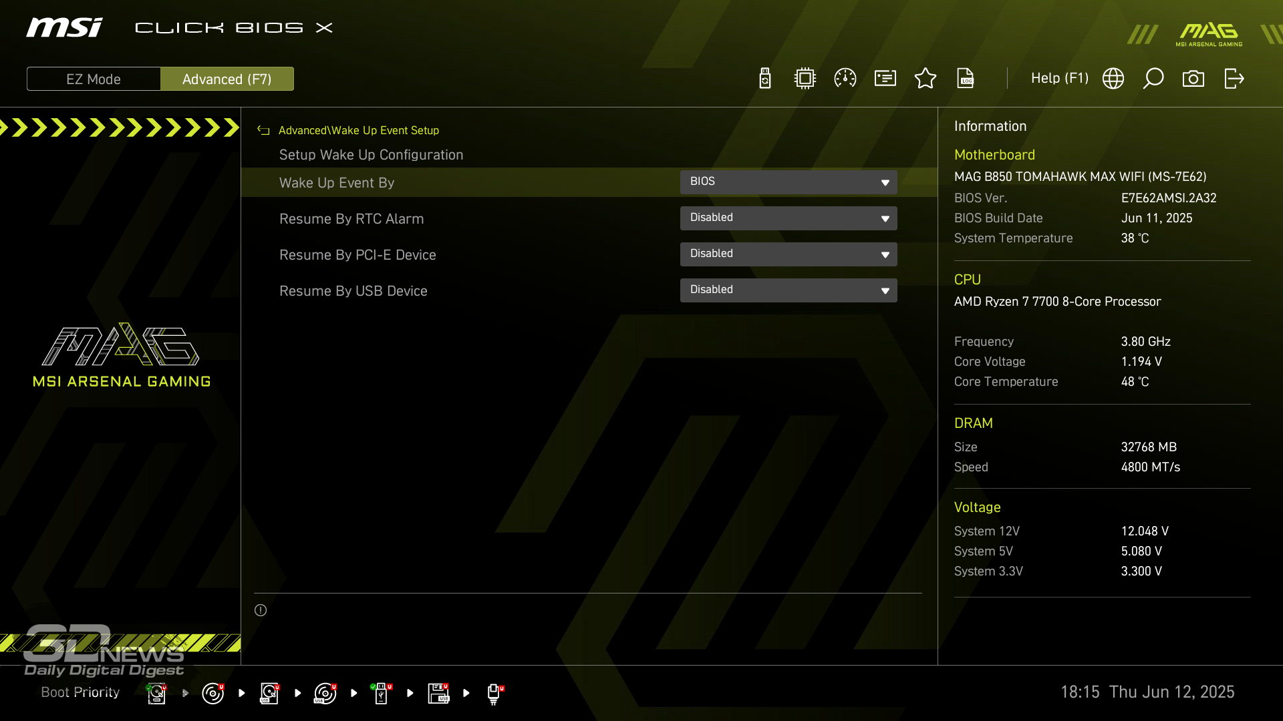Click the DRAM section heading
The image size is (1283, 721).
click(973, 423)
